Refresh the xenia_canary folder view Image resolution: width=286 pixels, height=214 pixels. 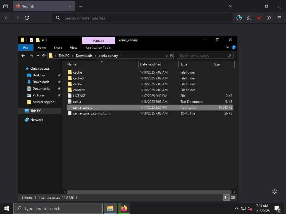(x=171, y=56)
